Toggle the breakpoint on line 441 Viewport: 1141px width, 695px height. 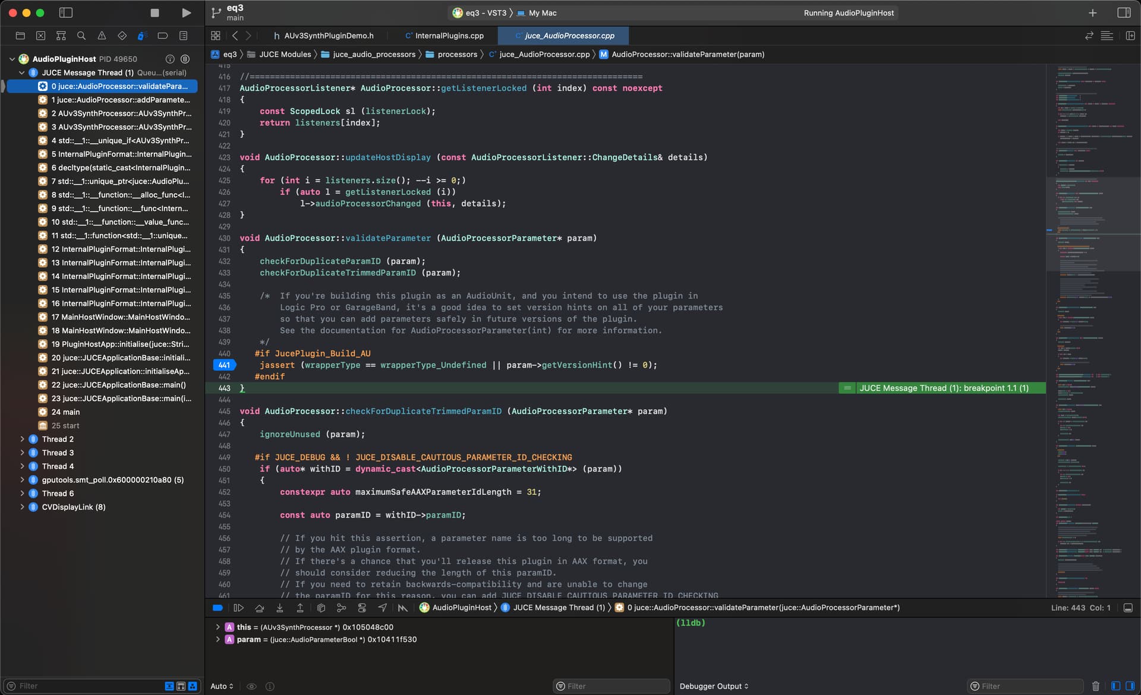[x=224, y=365]
